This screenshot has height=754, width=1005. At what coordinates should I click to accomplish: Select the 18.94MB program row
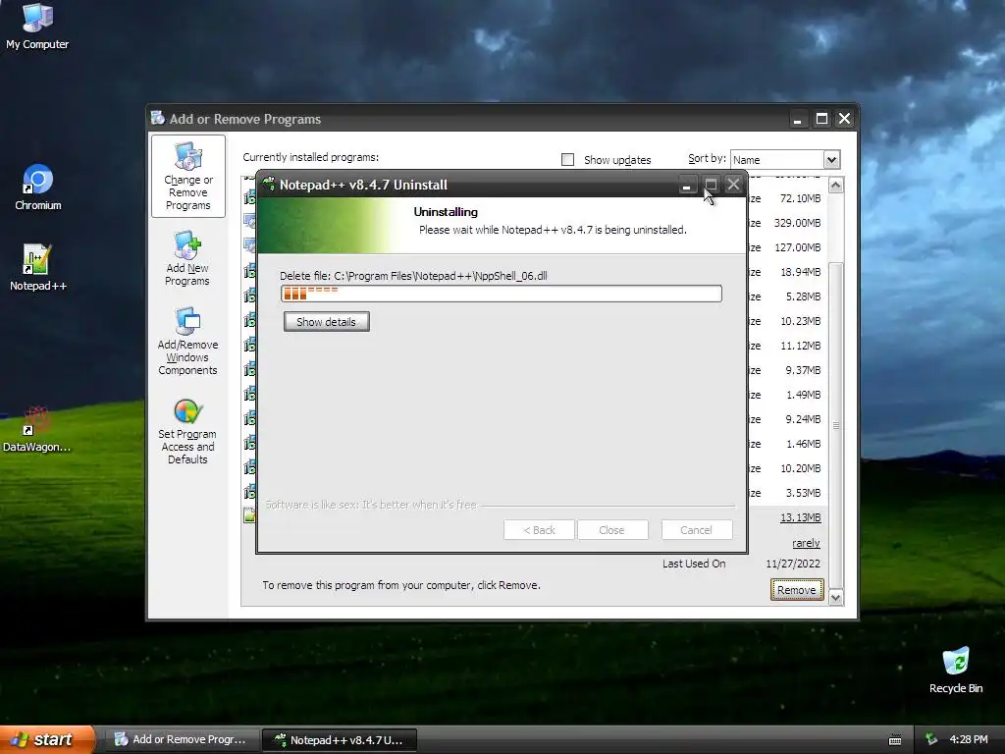click(x=786, y=272)
